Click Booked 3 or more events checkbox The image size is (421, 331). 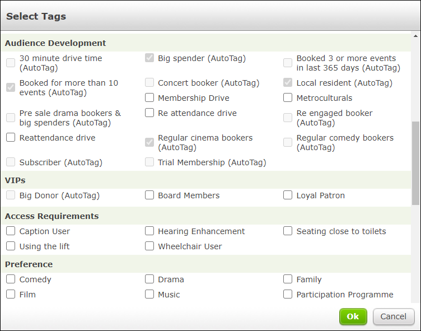coord(288,63)
